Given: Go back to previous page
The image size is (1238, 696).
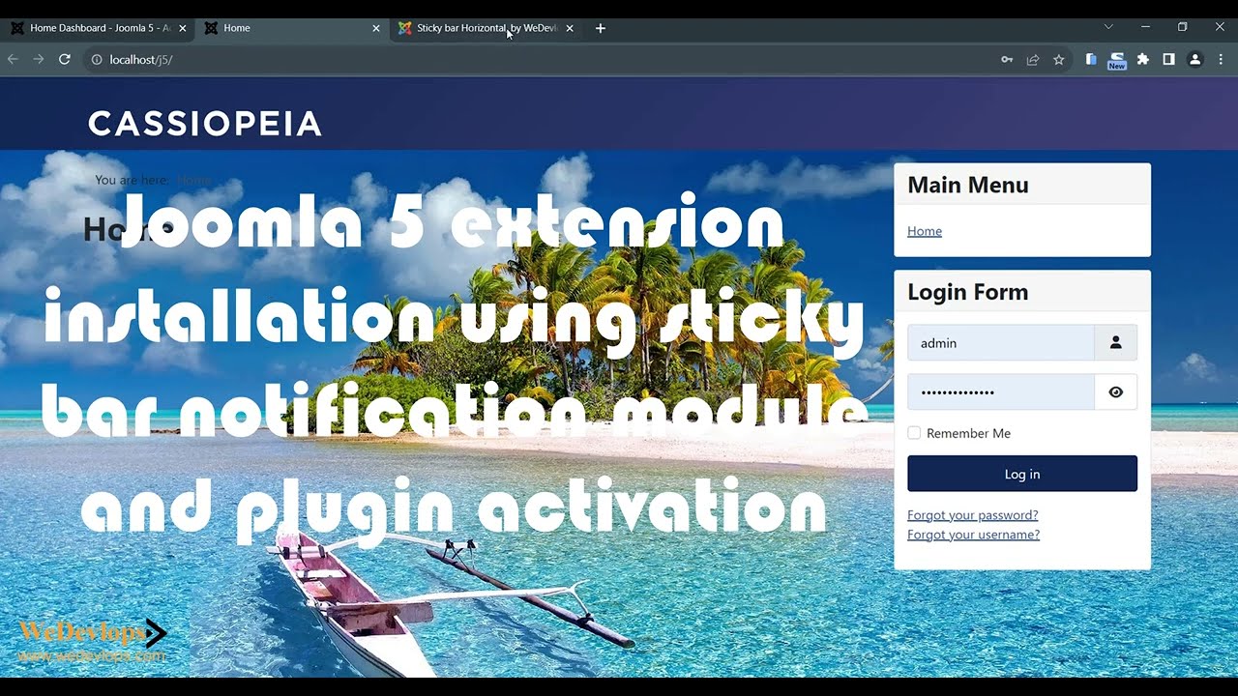Looking at the screenshot, I should coord(14,59).
